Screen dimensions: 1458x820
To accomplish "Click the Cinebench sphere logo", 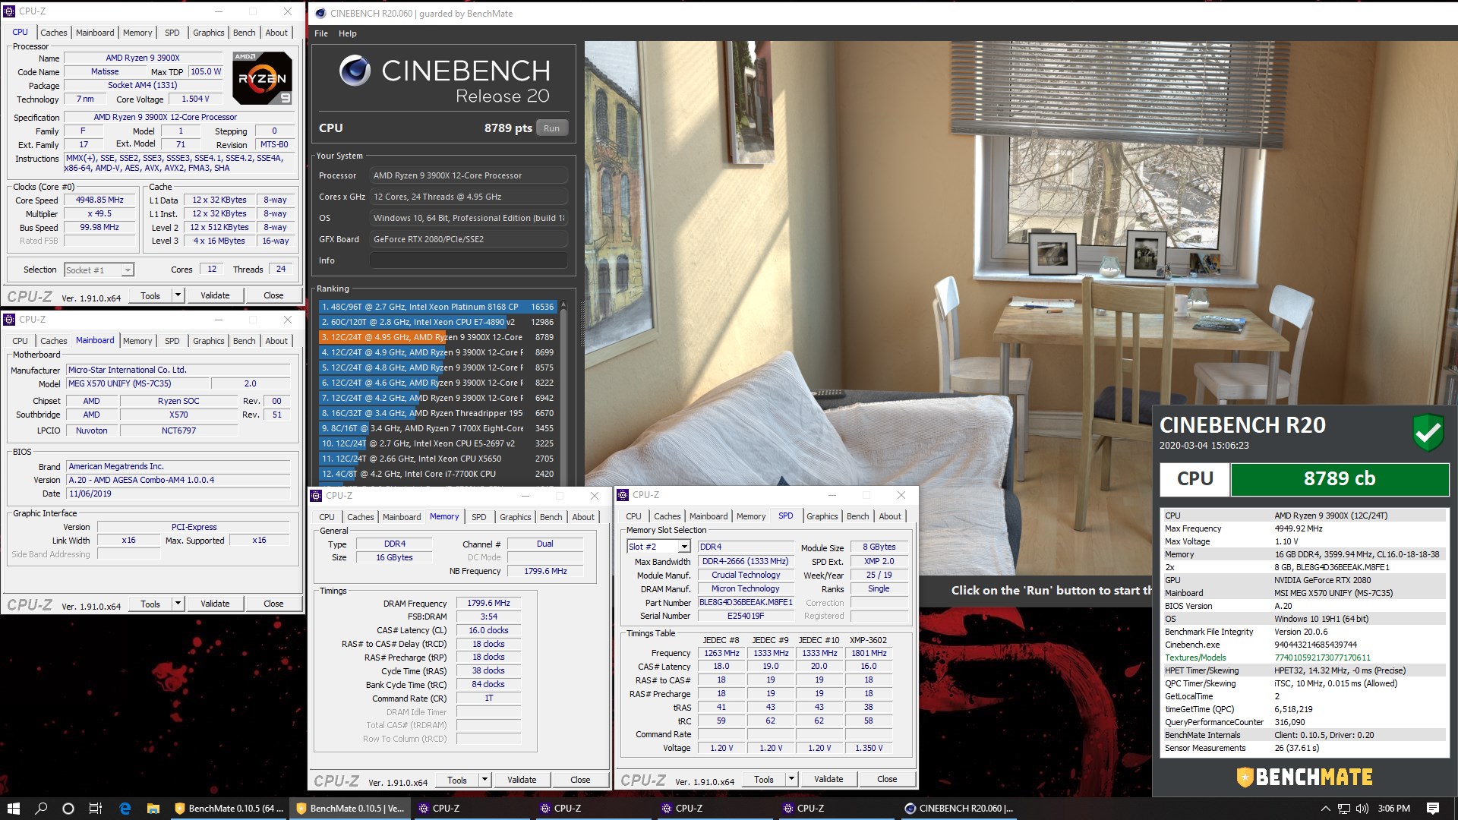I will point(355,71).
